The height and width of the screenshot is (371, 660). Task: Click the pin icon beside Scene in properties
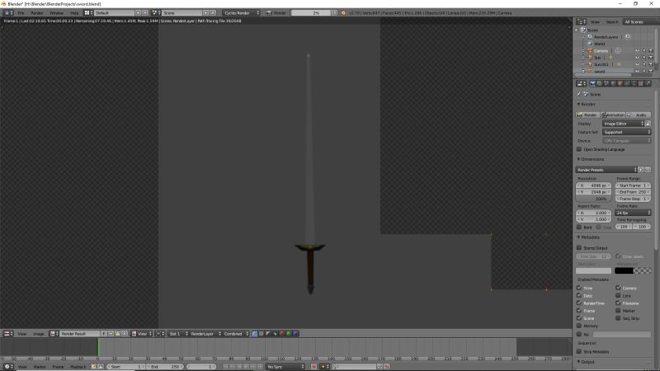[579, 94]
